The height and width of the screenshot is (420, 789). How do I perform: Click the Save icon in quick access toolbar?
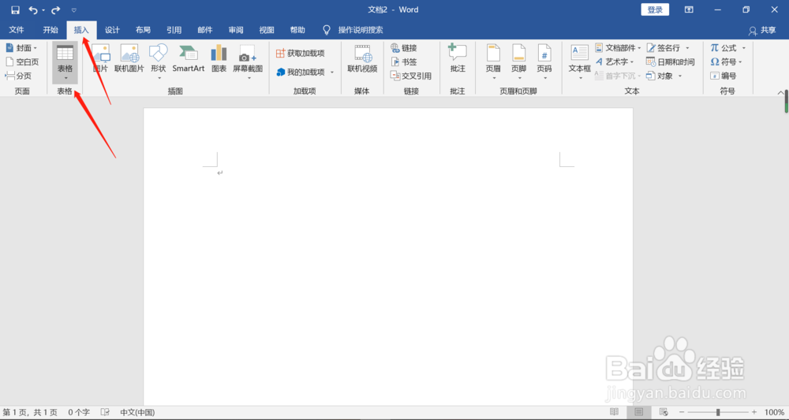(x=16, y=10)
